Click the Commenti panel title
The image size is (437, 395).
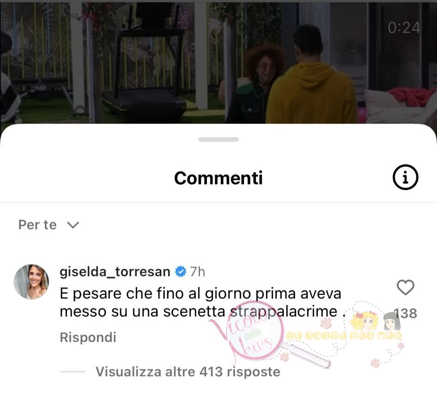(218, 178)
